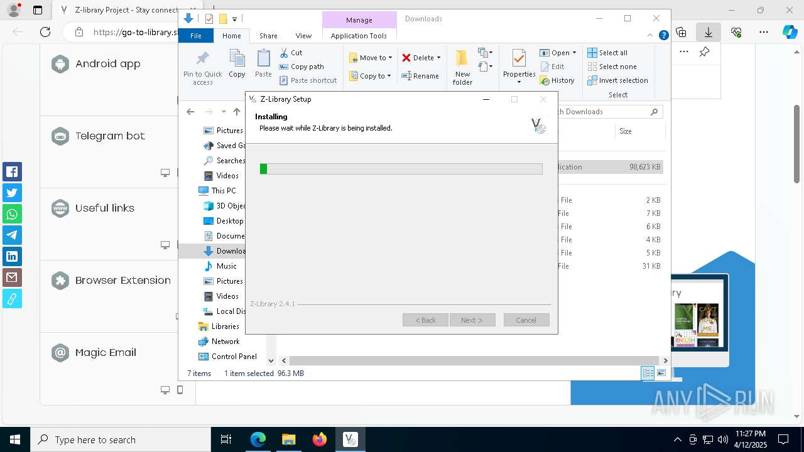Click Paste shortcut in ribbon
The width and height of the screenshot is (804, 452).
pyautogui.click(x=308, y=80)
